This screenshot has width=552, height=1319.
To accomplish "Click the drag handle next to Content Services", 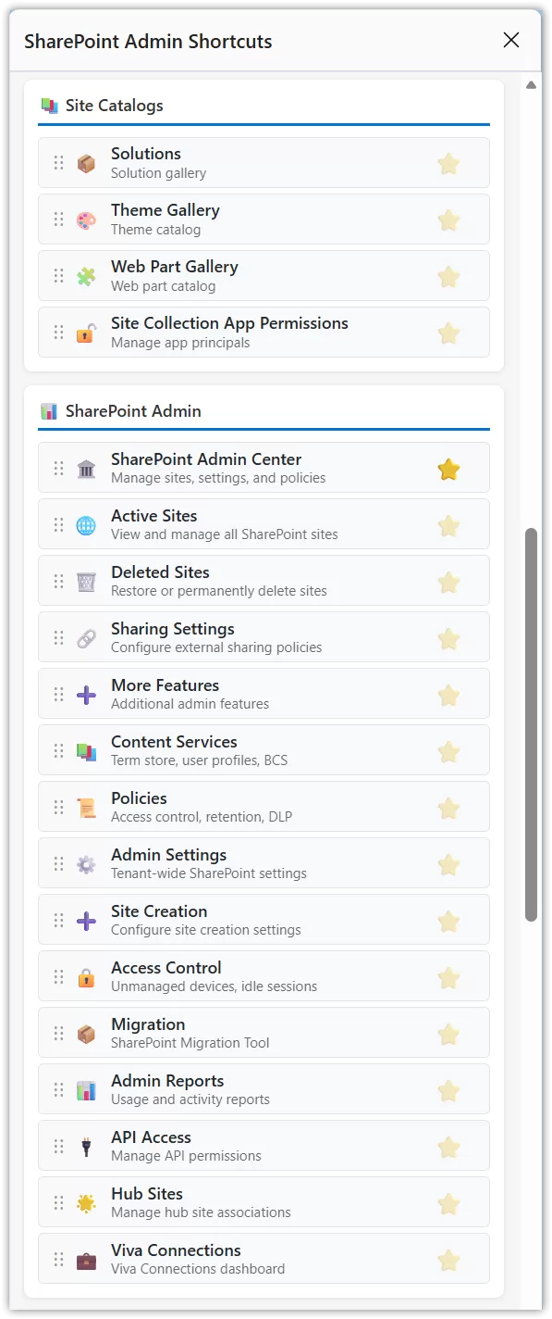I will [x=57, y=750].
